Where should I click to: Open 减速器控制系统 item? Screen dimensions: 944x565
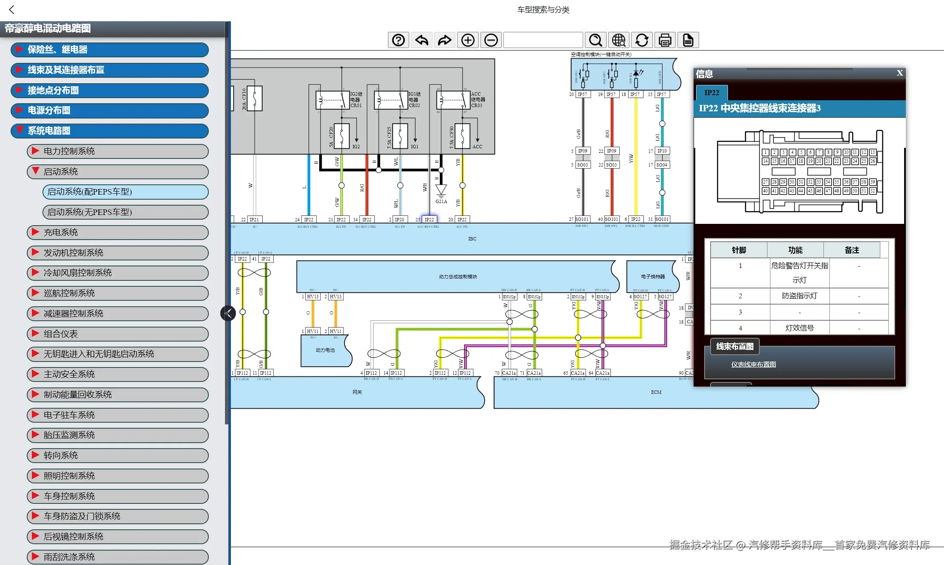pyautogui.click(x=118, y=314)
